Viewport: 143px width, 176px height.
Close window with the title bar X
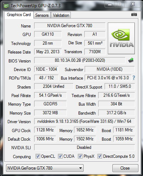[133, 4]
